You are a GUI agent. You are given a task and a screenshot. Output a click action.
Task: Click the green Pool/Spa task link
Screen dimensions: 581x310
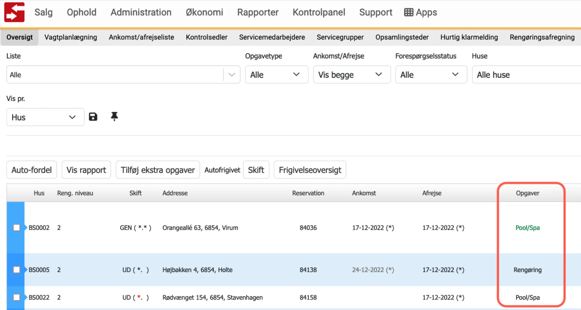[527, 228]
